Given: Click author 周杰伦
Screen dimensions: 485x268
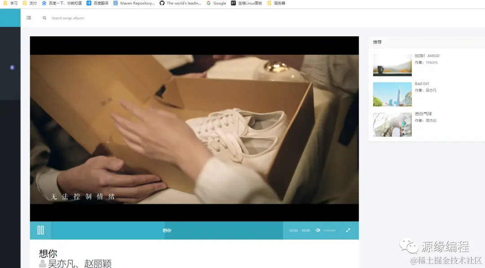Looking at the screenshot, I should 431,121.
